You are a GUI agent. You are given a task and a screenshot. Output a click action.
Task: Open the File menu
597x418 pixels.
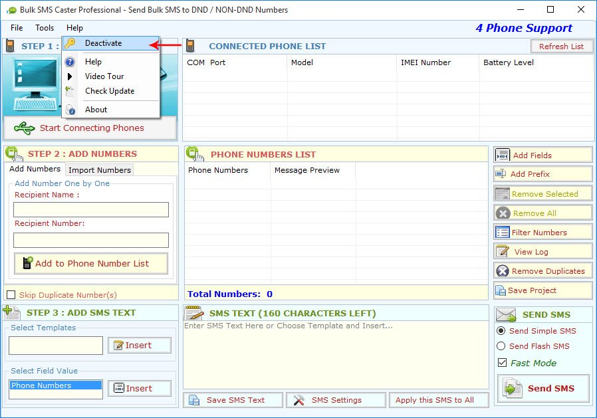[x=17, y=28]
